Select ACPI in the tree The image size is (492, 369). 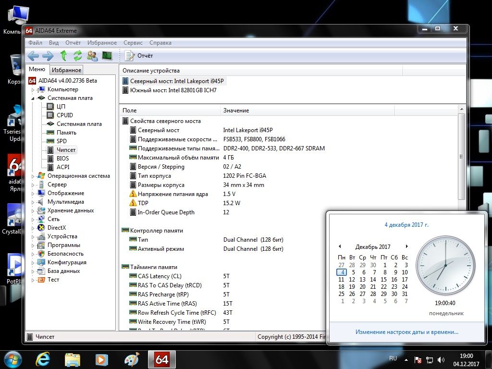tap(63, 167)
